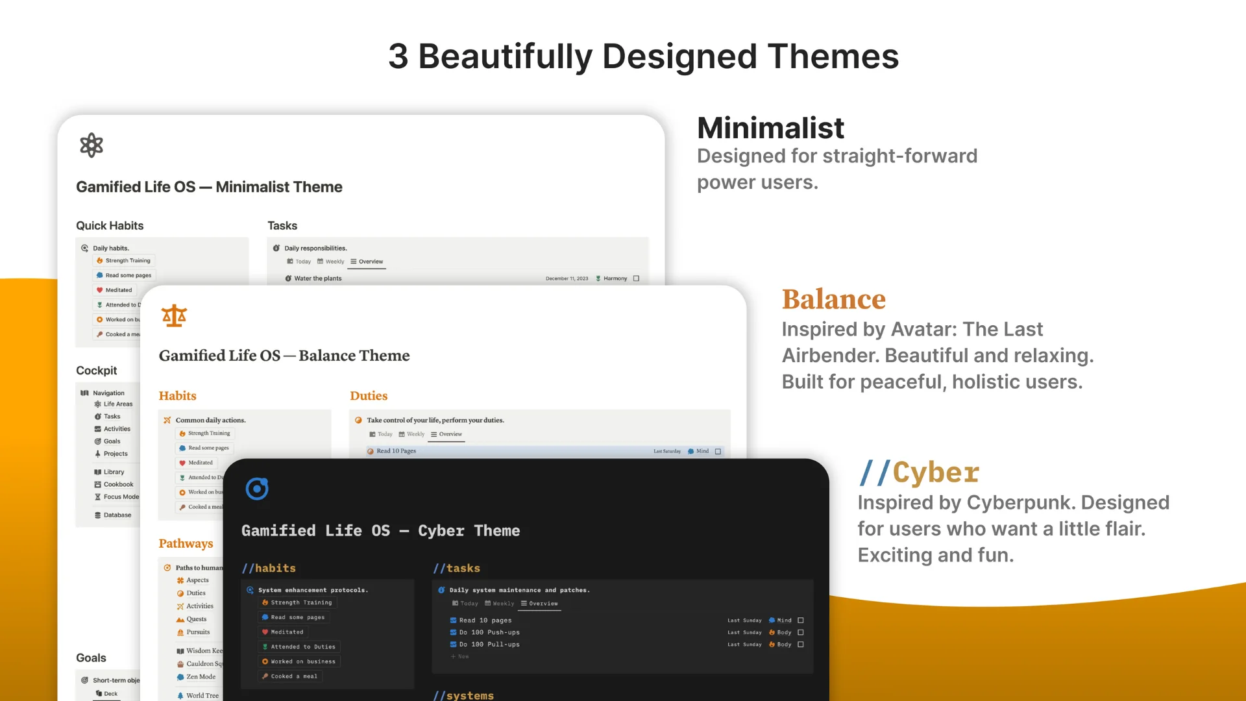
Task: Select Overview tab in Cyber tasks
Action: point(539,604)
